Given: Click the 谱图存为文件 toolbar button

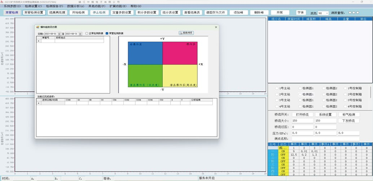Looking at the screenshot, I should pos(215,12).
